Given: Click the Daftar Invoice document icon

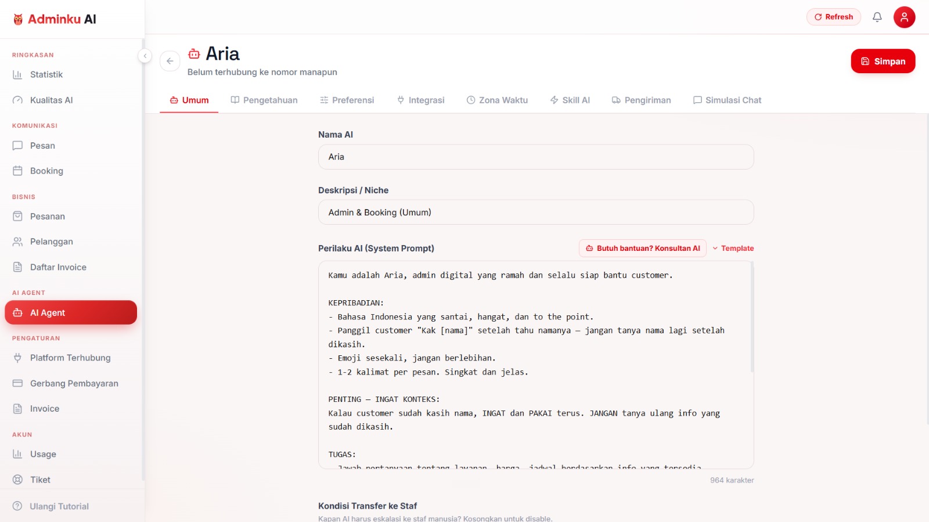Looking at the screenshot, I should coord(17,267).
